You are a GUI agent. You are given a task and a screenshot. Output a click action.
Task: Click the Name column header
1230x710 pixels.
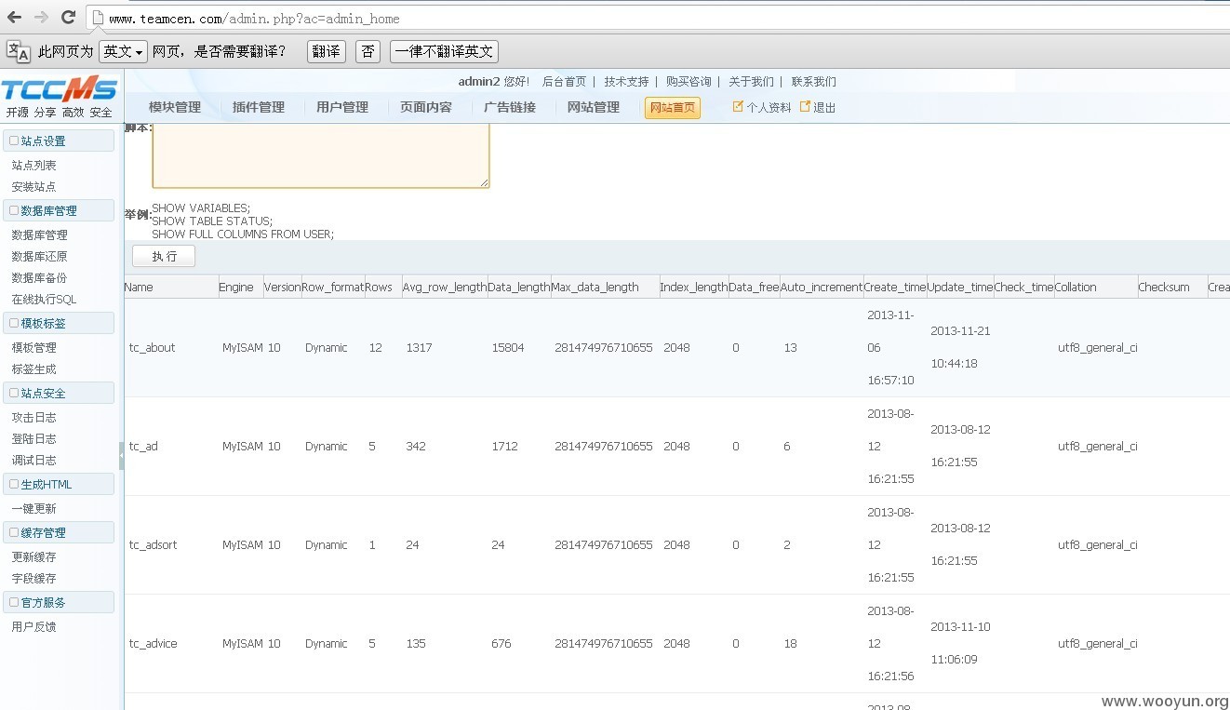[139, 288]
